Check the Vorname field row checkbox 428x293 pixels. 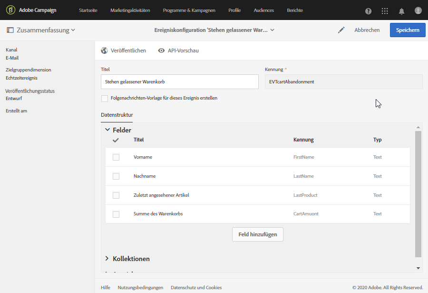click(116, 157)
